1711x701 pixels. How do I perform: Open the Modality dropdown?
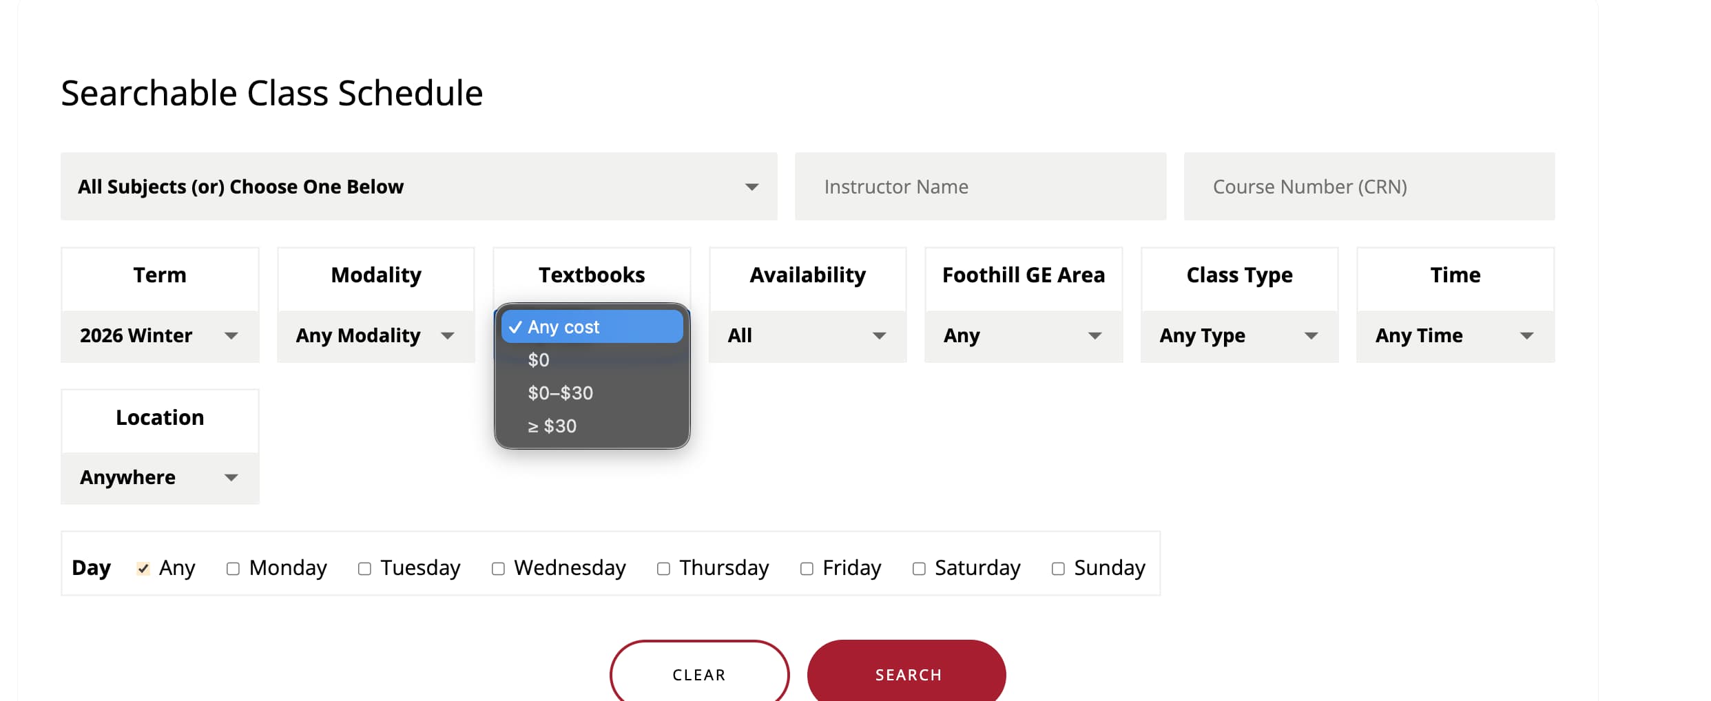coord(375,335)
